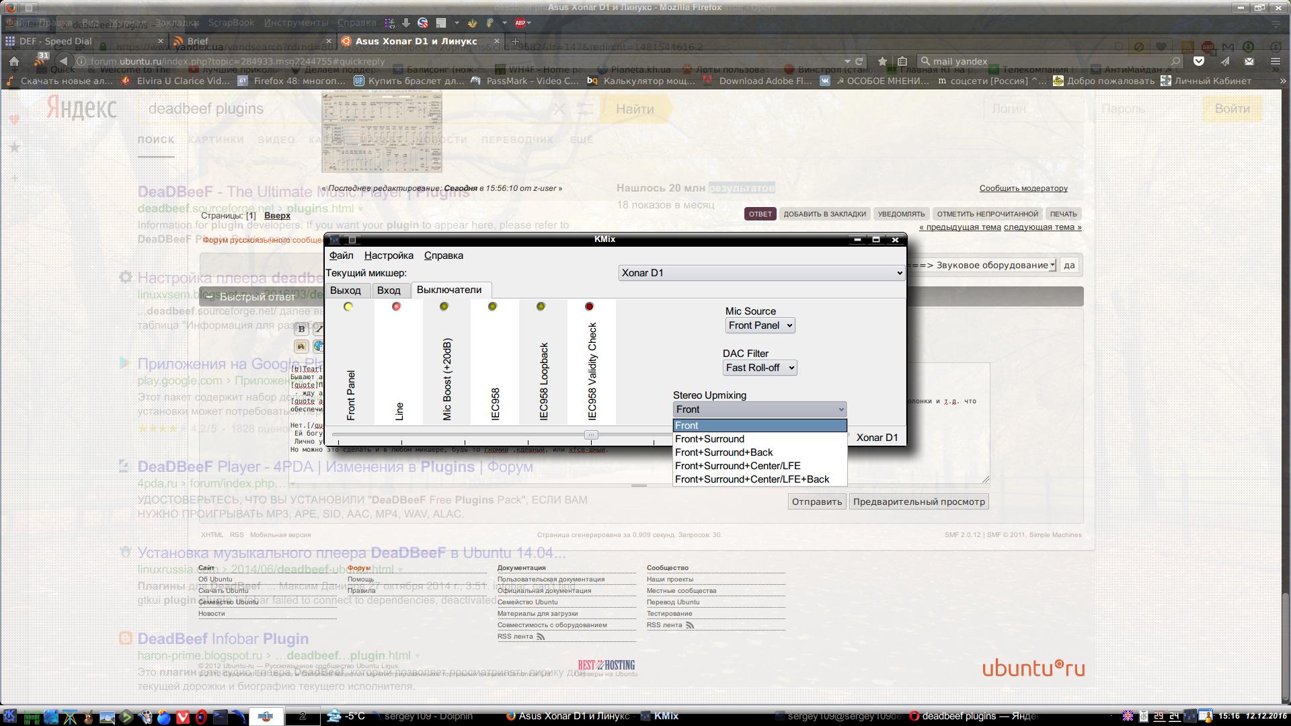Click the bookmark star icon in Firefox

pyautogui.click(x=882, y=61)
